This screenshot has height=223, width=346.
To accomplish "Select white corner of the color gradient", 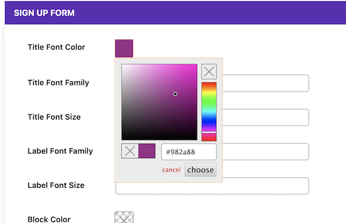I will [123, 66].
